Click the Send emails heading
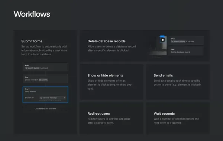Screen dimensions: 223x141 163,75
